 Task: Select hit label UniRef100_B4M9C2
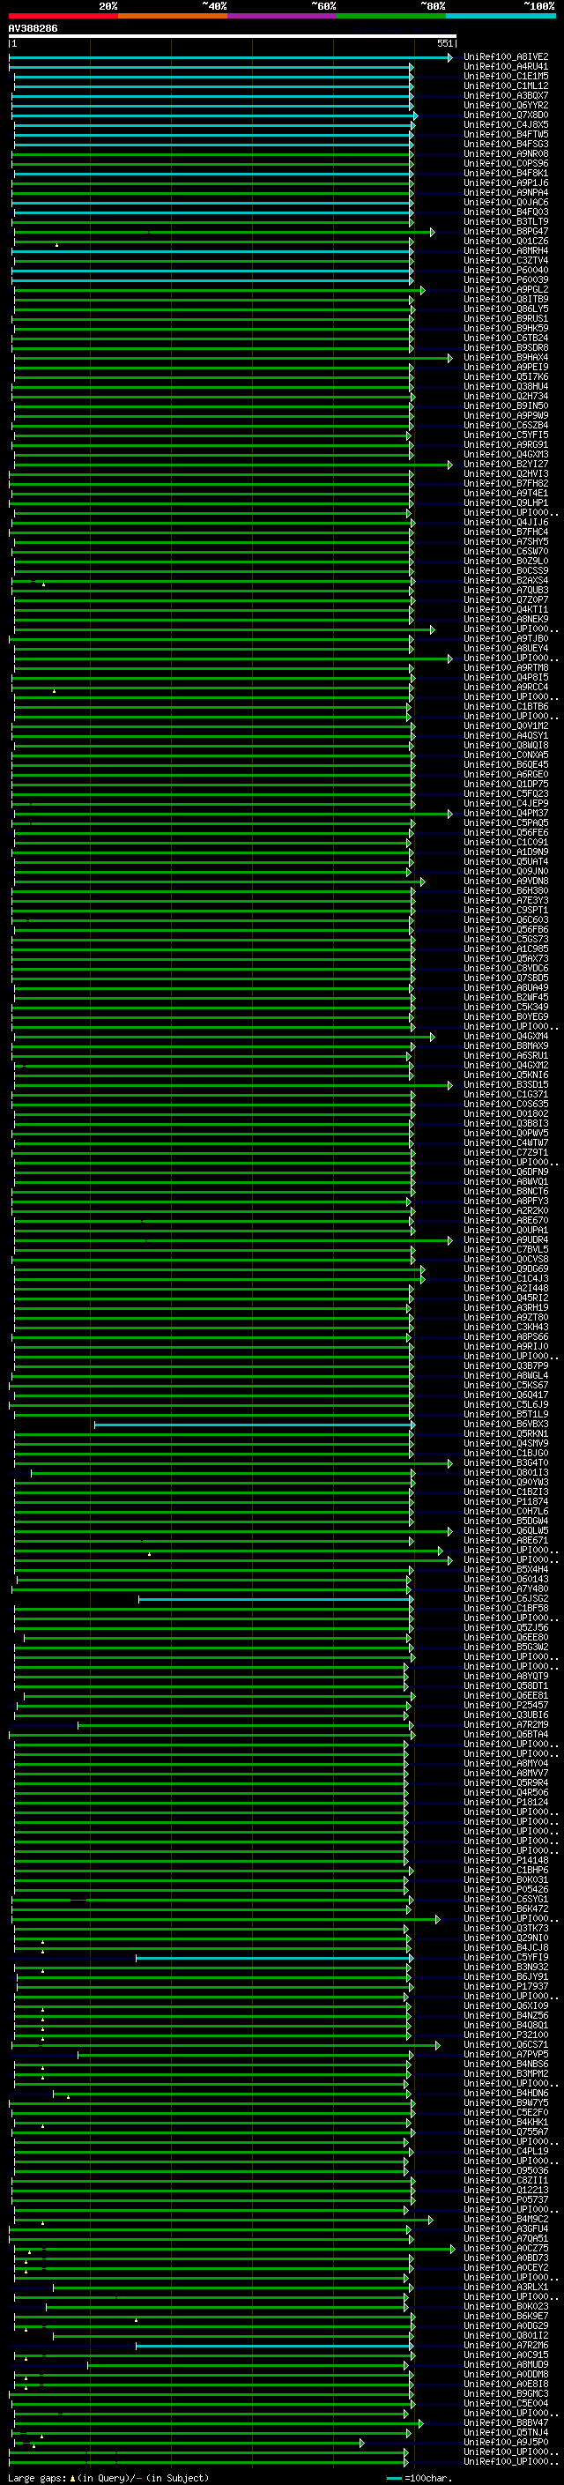click(x=506, y=2219)
